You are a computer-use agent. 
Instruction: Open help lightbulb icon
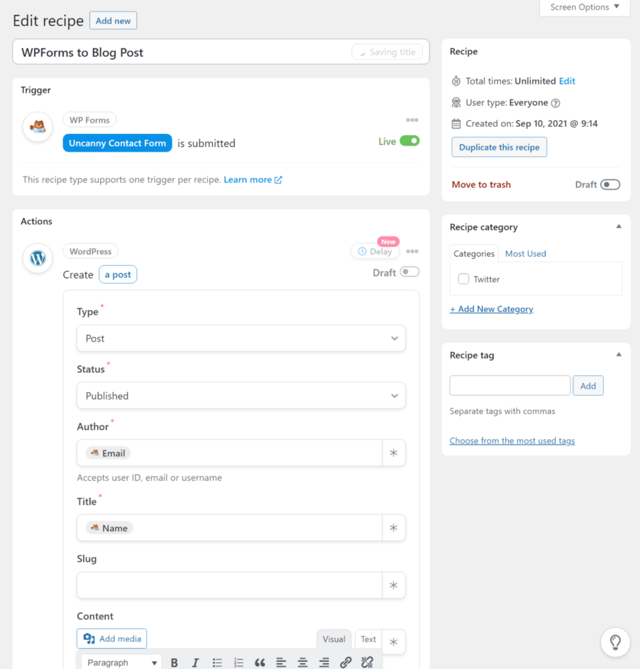(x=615, y=642)
